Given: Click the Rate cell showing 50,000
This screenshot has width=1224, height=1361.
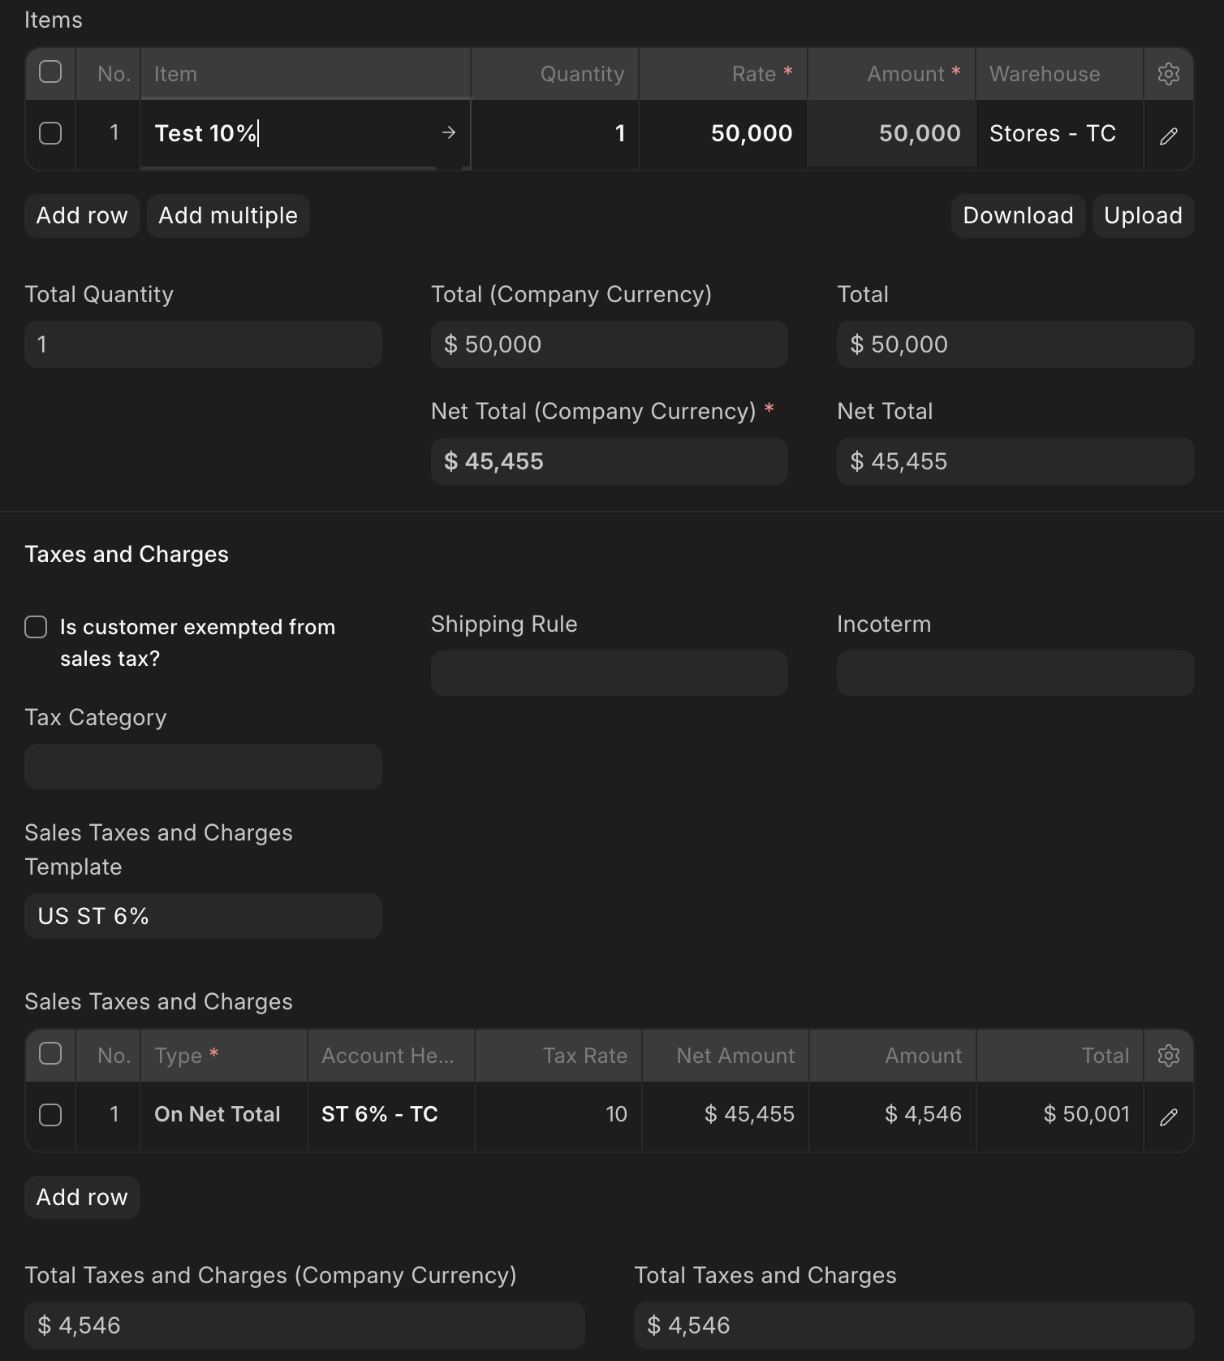Looking at the screenshot, I should 723,134.
